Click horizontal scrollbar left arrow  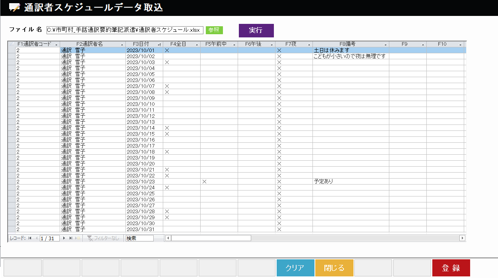coord(168,238)
